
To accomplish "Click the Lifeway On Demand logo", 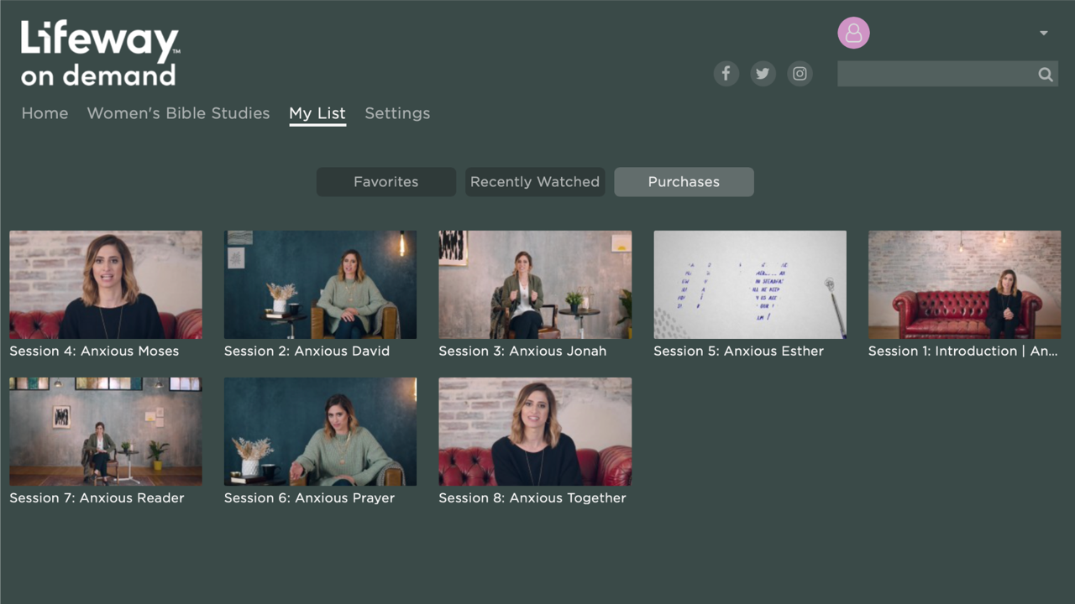I will point(99,52).
